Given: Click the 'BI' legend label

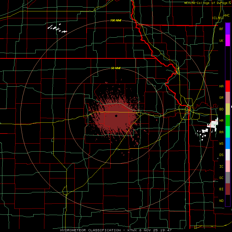Looking at the screenshot, I should pyautogui.click(x=221, y=189).
